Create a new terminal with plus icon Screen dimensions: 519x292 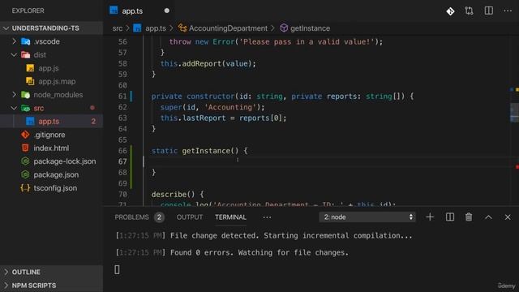click(x=430, y=217)
